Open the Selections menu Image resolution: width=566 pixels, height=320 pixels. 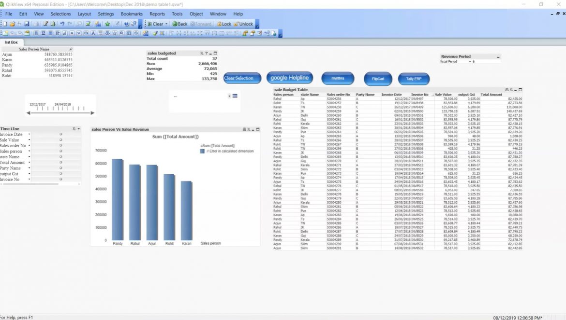click(60, 14)
